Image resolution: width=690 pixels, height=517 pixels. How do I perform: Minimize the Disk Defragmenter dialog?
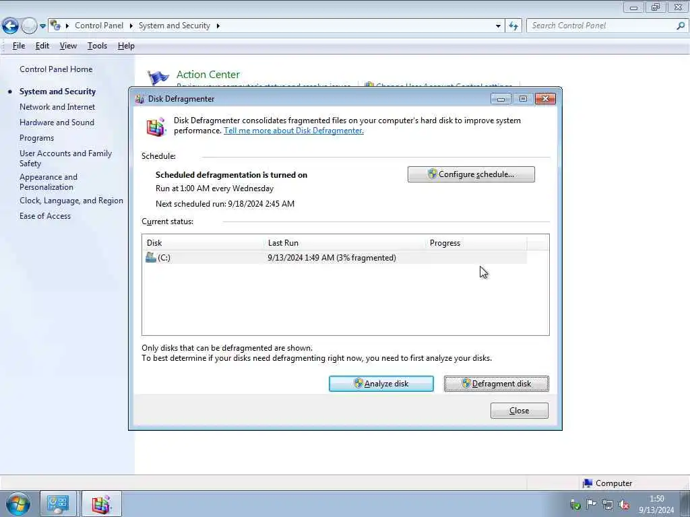click(501, 99)
